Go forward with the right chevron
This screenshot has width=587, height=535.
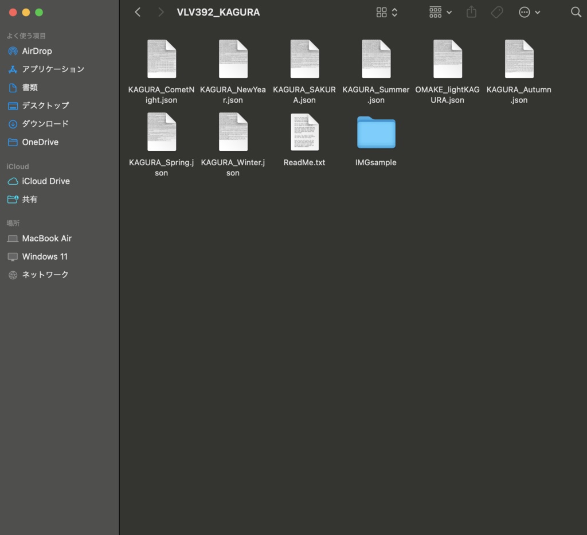coord(161,13)
